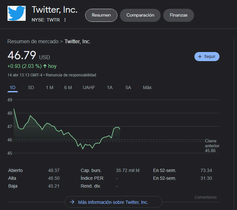Screen dimensions: 237x210
Task: Click the Índice PER label
Action: 92,178
